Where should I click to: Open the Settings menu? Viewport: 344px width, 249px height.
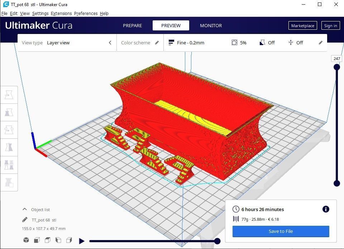(x=40, y=13)
